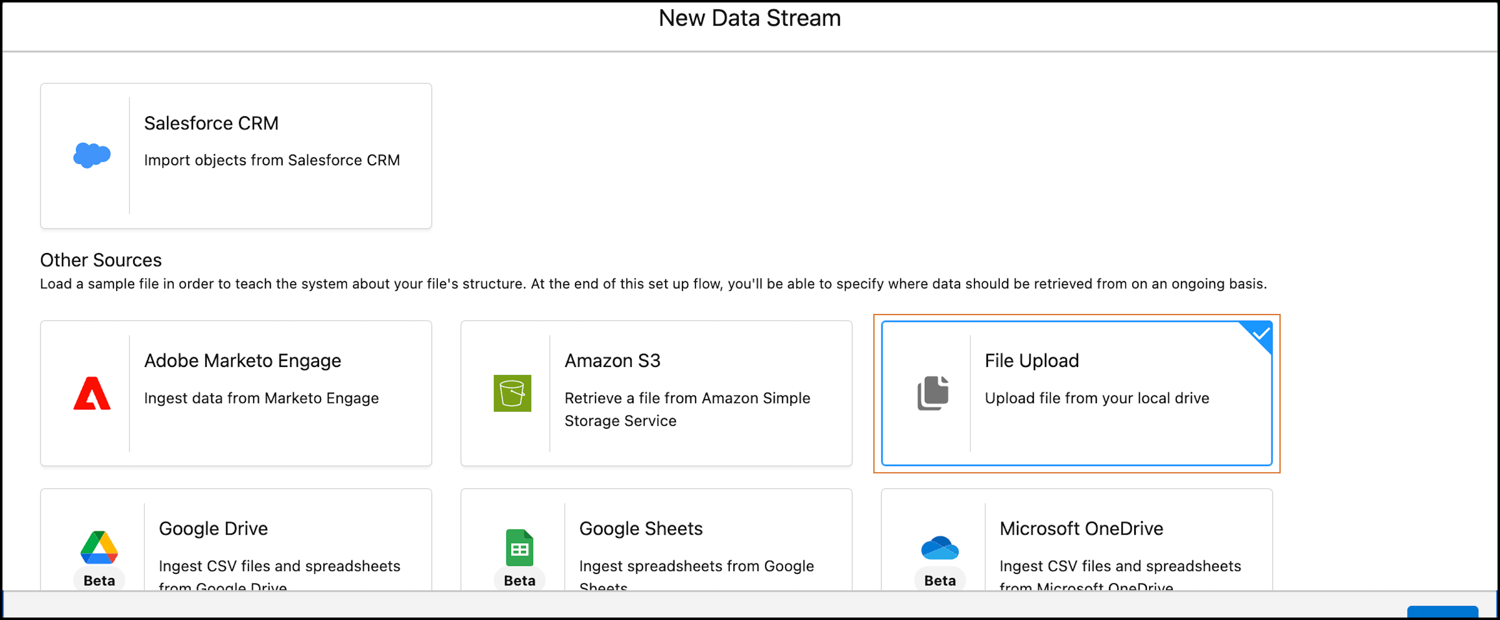Click the Google Drive triangle logo

(99, 547)
